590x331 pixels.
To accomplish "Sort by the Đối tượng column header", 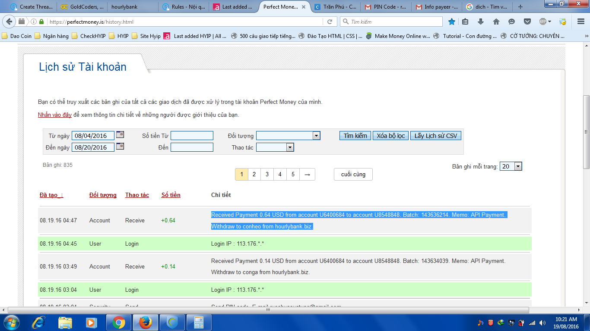I will [x=103, y=195].
